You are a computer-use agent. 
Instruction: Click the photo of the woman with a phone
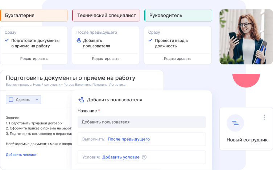246,37
